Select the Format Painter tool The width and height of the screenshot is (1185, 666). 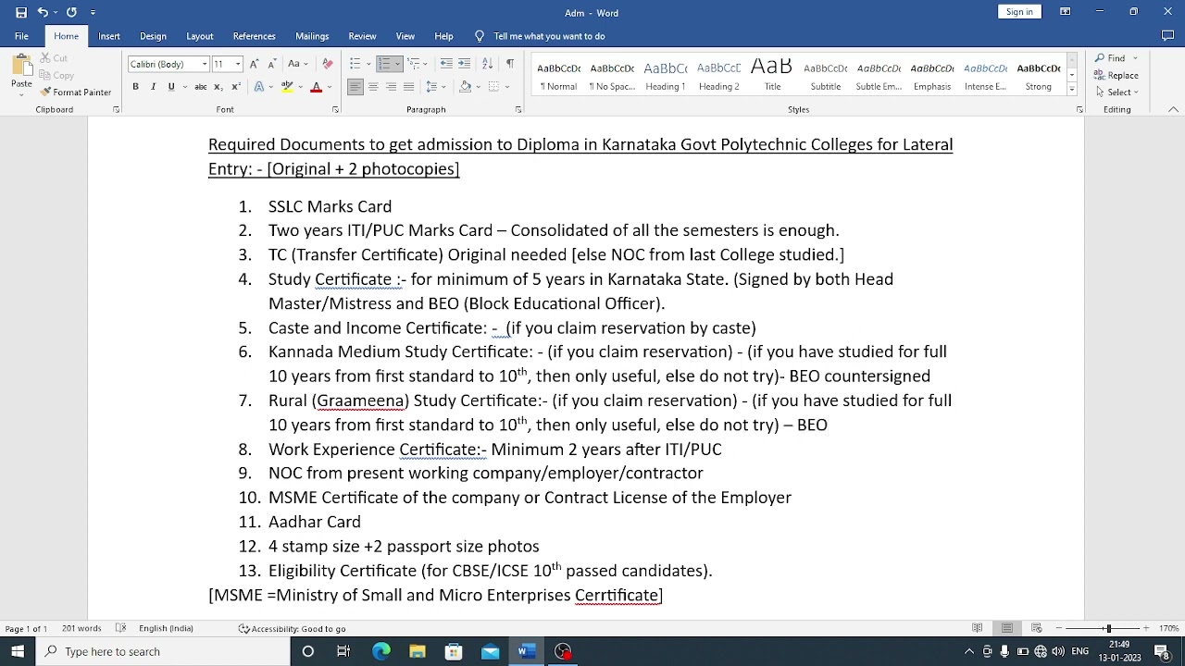coord(76,92)
